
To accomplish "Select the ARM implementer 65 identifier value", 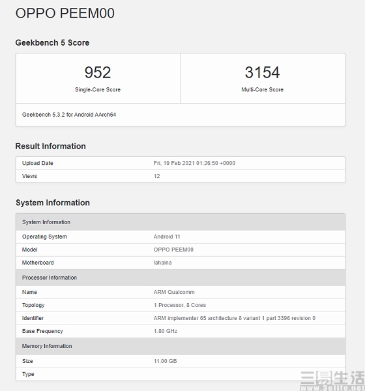I will point(235,318).
